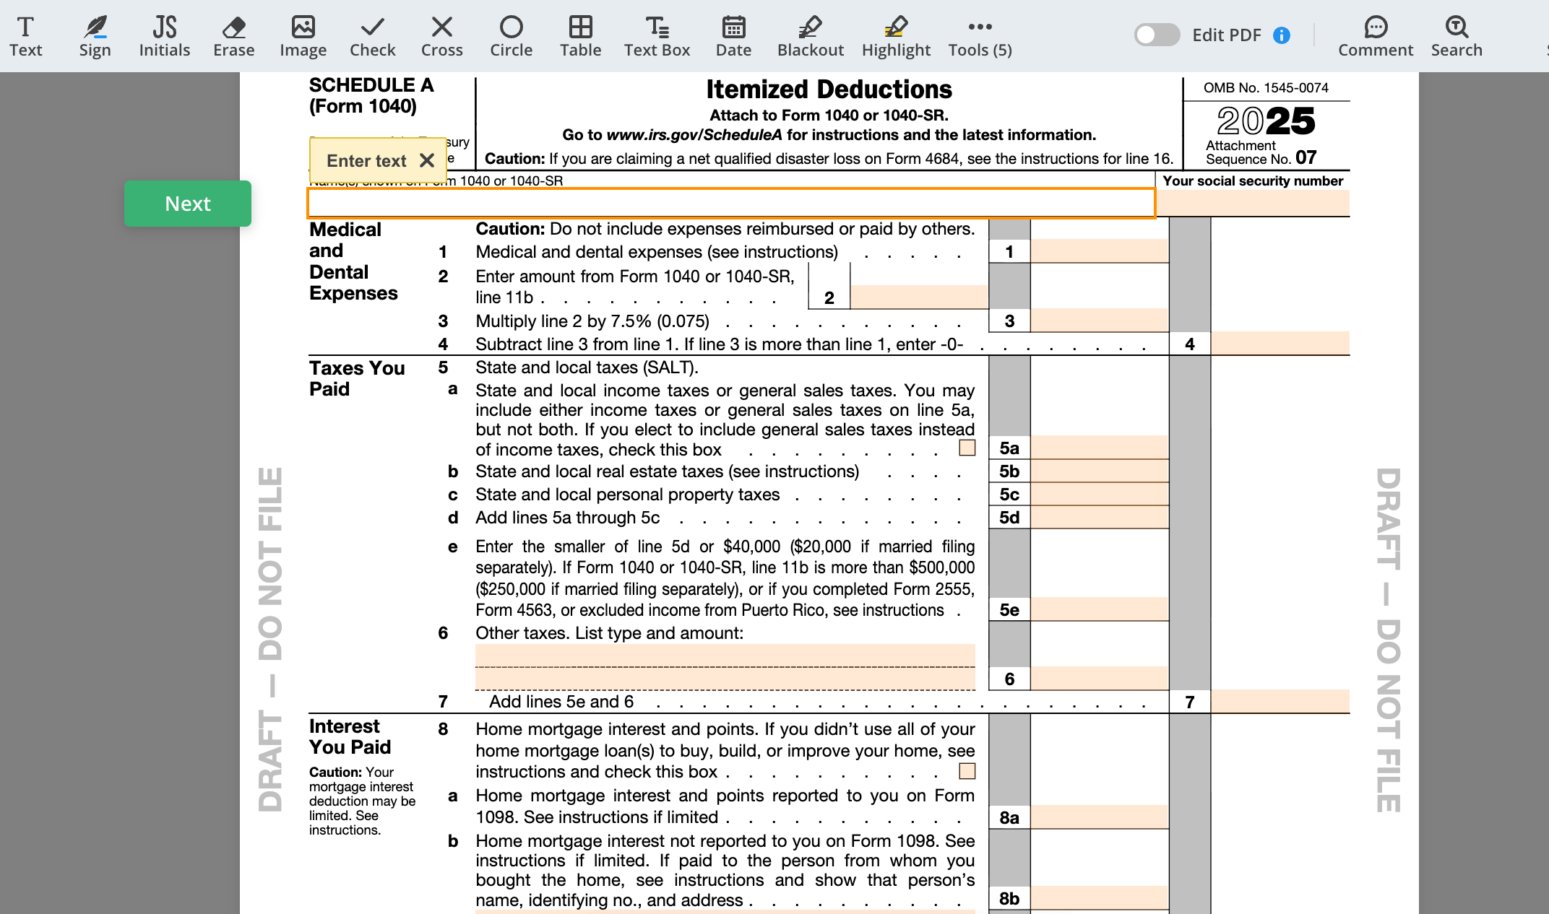Select the Highlight tool
The image size is (1549, 914).
pos(896,36)
